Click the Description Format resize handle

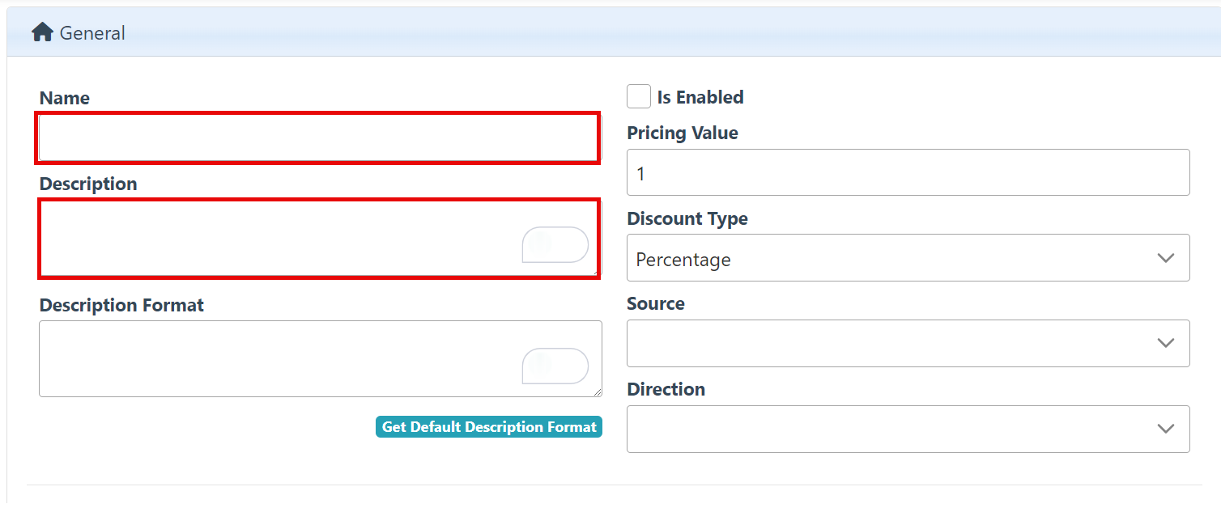(x=598, y=392)
